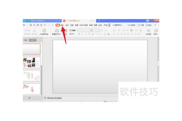The width and height of the screenshot is (182, 121).
Task: Click 单击此处添加备注 notes area
Action: (x=54, y=98)
